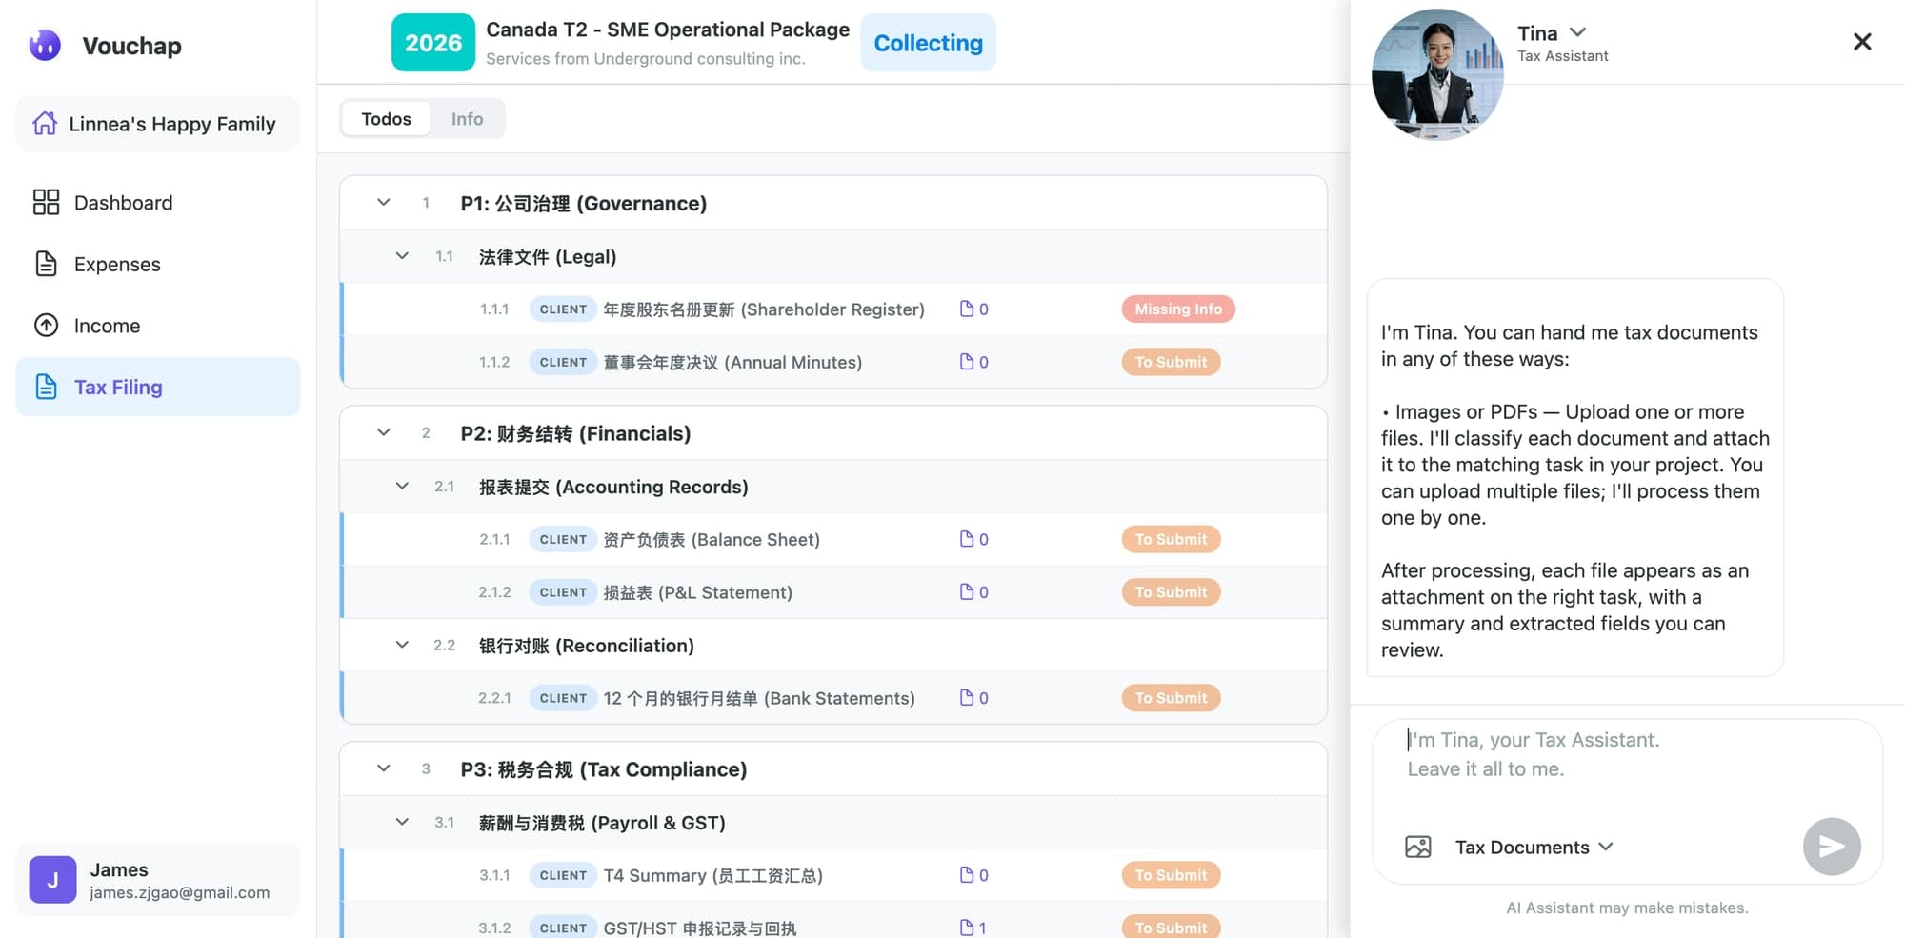Image resolution: width=1905 pixels, height=938 pixels.
Task: Select the Todos tab
Action: coord(386,119)
